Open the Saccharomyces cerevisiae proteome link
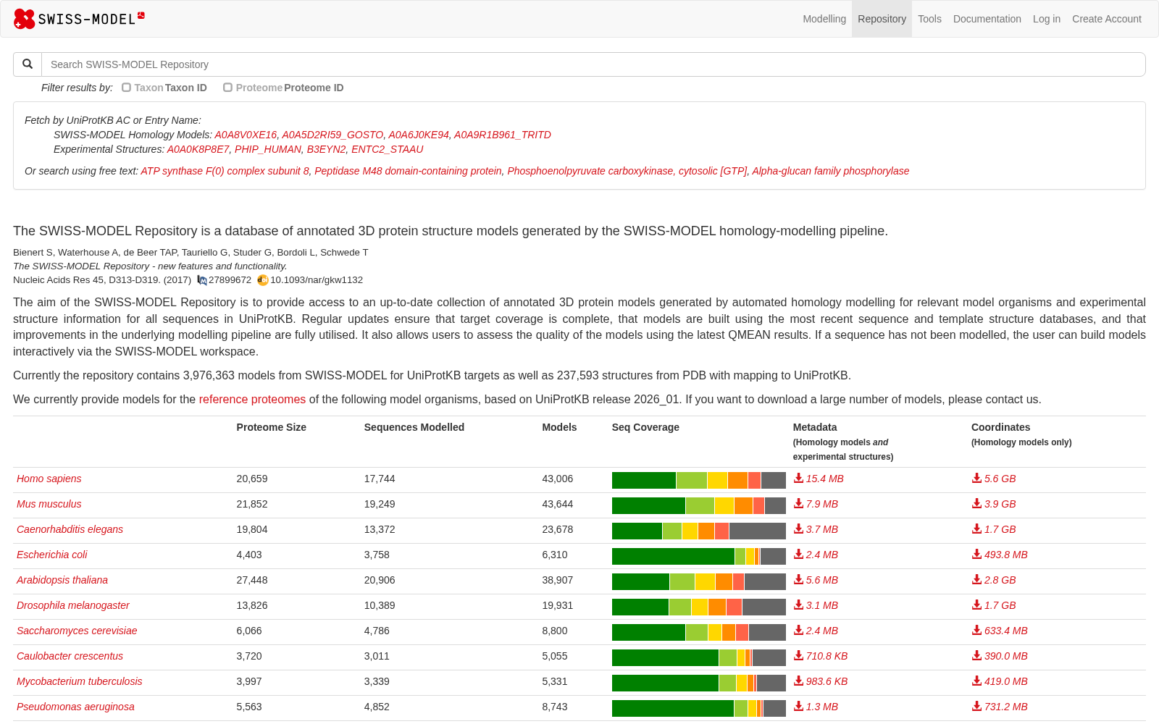 (77, 631)
